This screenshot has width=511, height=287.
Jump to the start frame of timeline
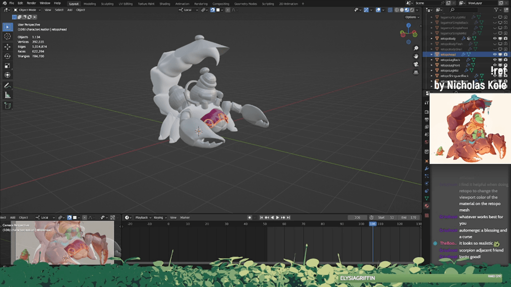click(x=261, y=218)
